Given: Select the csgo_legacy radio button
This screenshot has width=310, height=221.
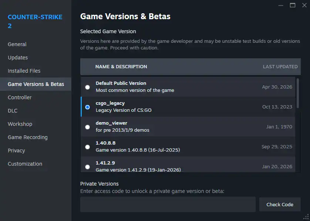Looking at the screenshot, I should [x=87, y=107].
